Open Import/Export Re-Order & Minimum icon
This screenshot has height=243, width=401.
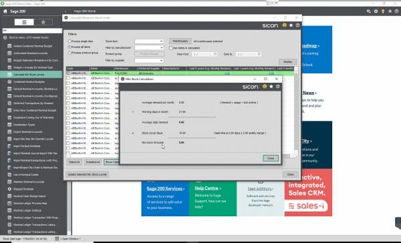(9, 168)
